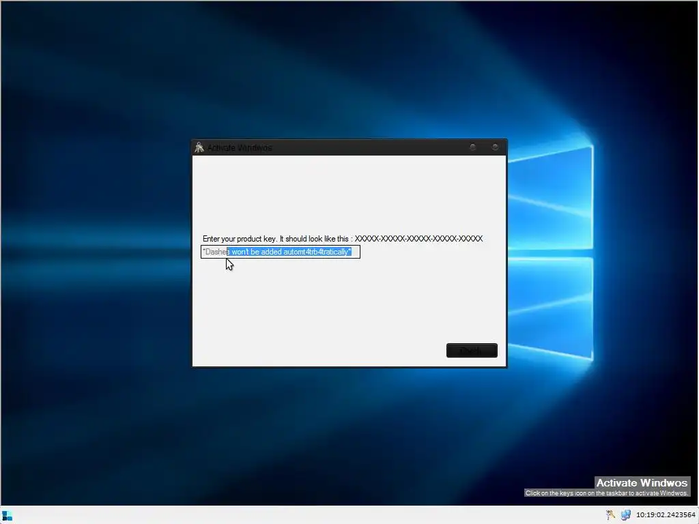Open the Start menu icon on taskbar
This screenshot has height=524, width=699.
(x=7, y=516)
